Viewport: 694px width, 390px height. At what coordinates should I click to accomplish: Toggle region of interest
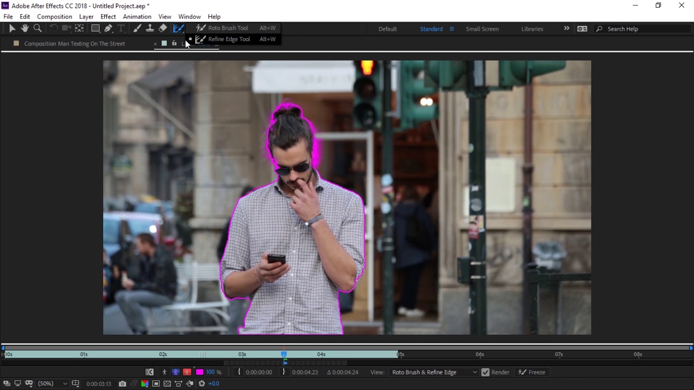coord(156,383)
